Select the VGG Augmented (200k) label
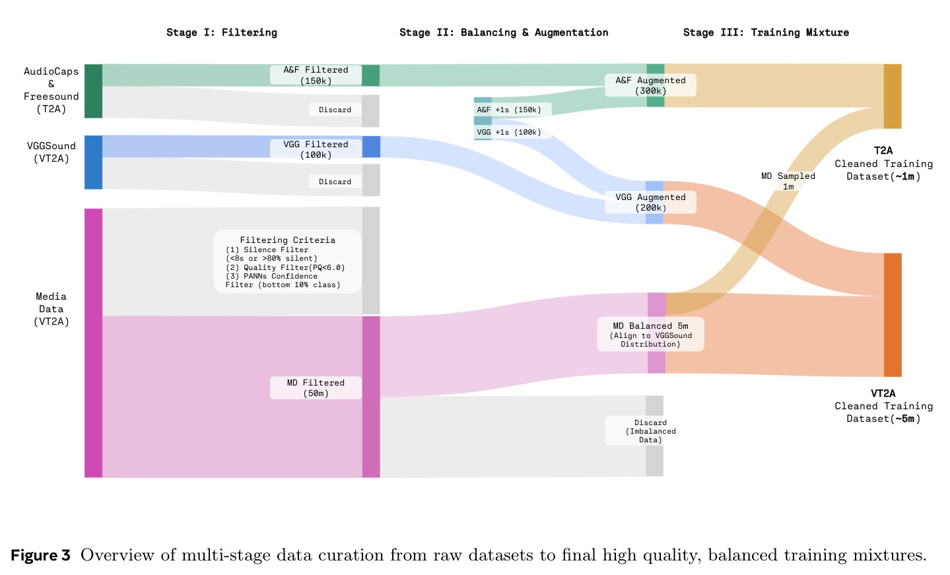The width and height of the screenshot is (950, 575). 650,202
